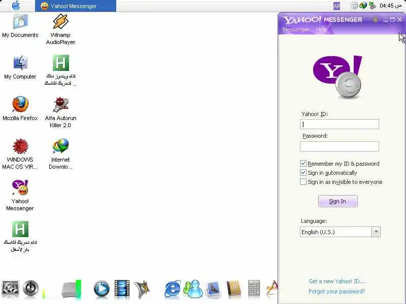Screen dimensions: 406x304
Task: Select the My Computer desktop icon
Action: [20, 67]
